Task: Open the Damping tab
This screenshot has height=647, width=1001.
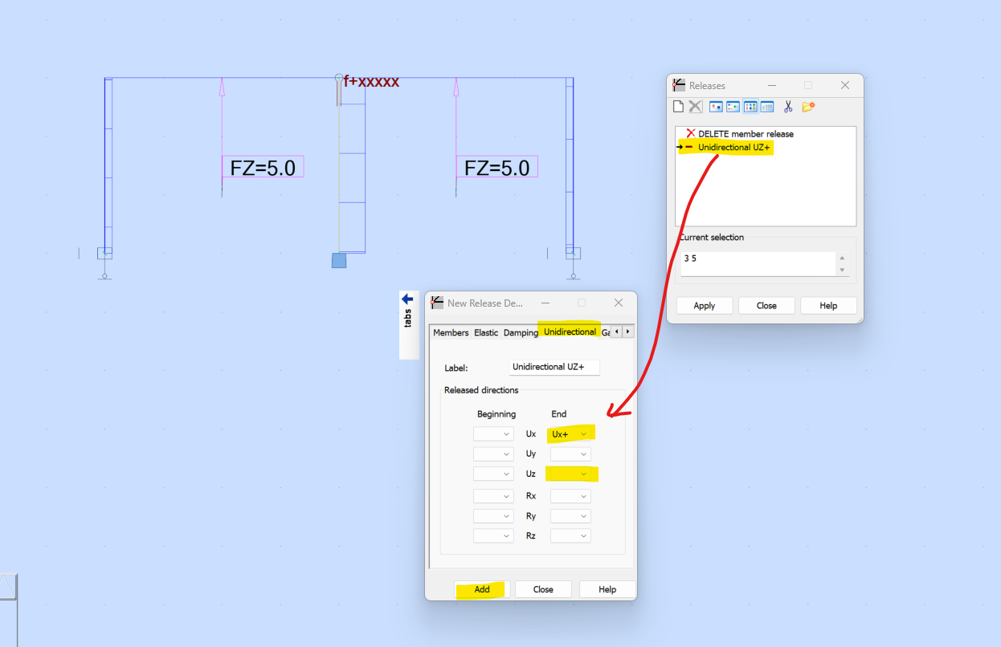Action: (521, 332)
